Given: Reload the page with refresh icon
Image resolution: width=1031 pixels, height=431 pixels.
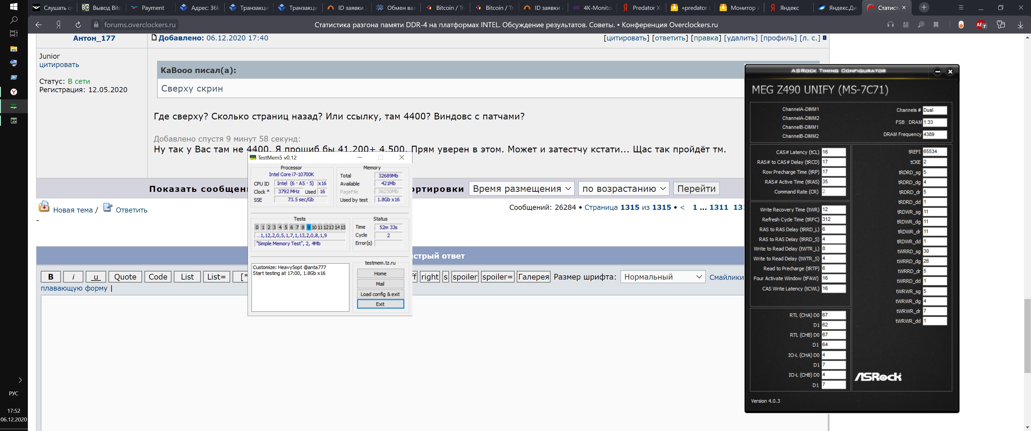Looking at the screenshot, I should coord(78,25).
